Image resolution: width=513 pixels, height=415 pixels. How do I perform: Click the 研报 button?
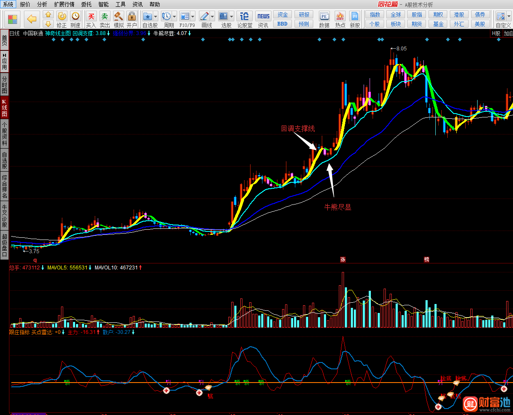(304, 15)
